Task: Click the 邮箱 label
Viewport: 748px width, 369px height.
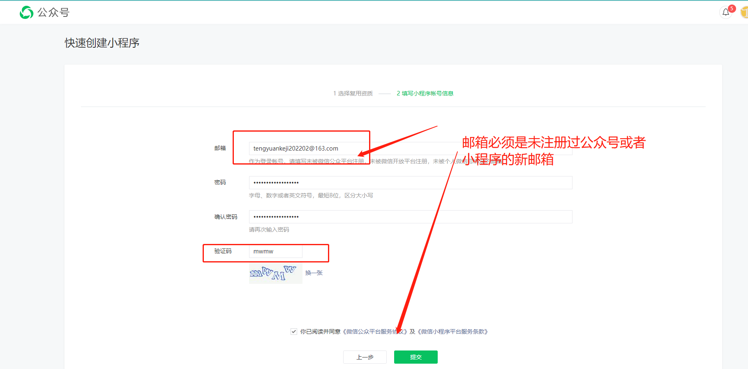Action: click(220, 148)
